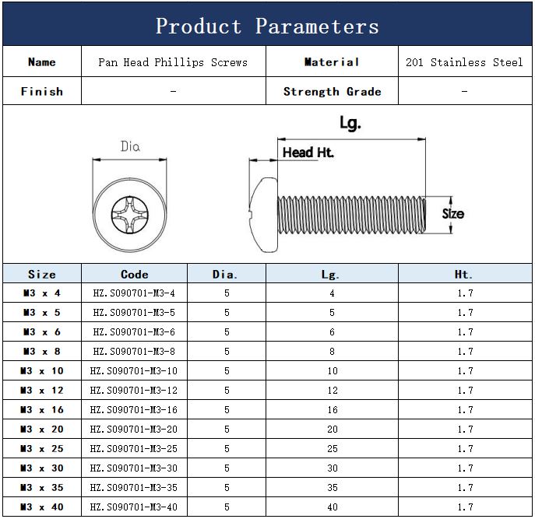Click code HZ.S090701-M3-40
535x519 pixels.
pos(134,507)
